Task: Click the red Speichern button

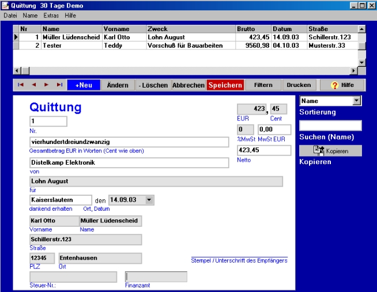Action: tap(225, 85)
